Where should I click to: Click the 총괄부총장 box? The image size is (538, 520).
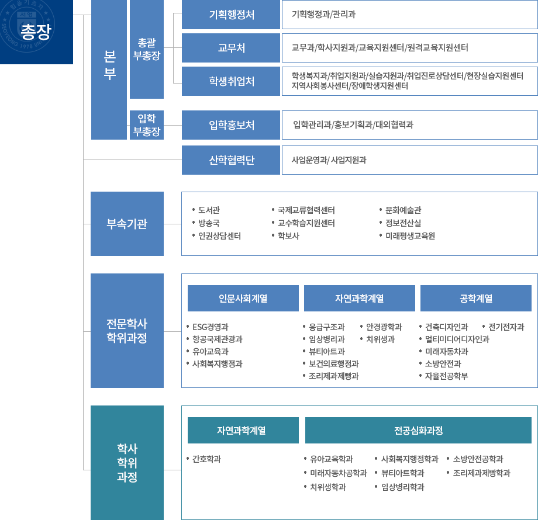(146, 47)
